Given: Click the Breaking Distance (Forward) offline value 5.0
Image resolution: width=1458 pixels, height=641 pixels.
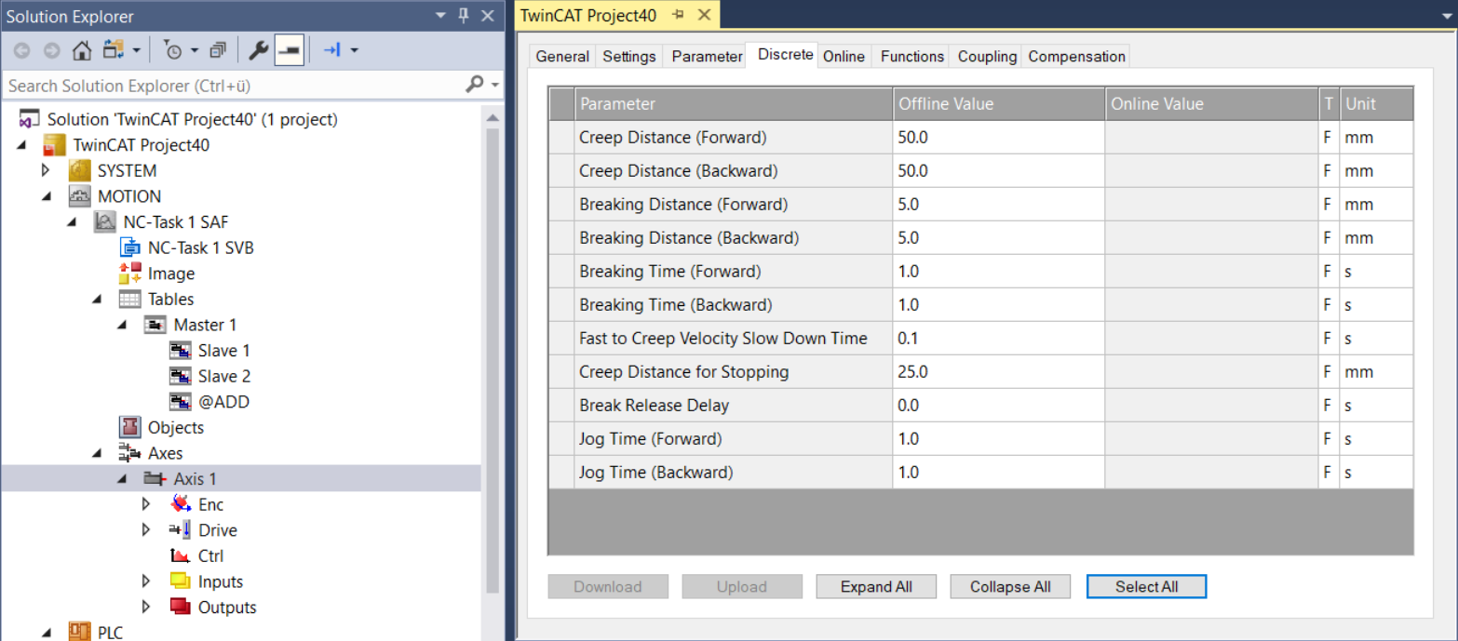Looking at the screenshot, I should (x=998, y=205).
